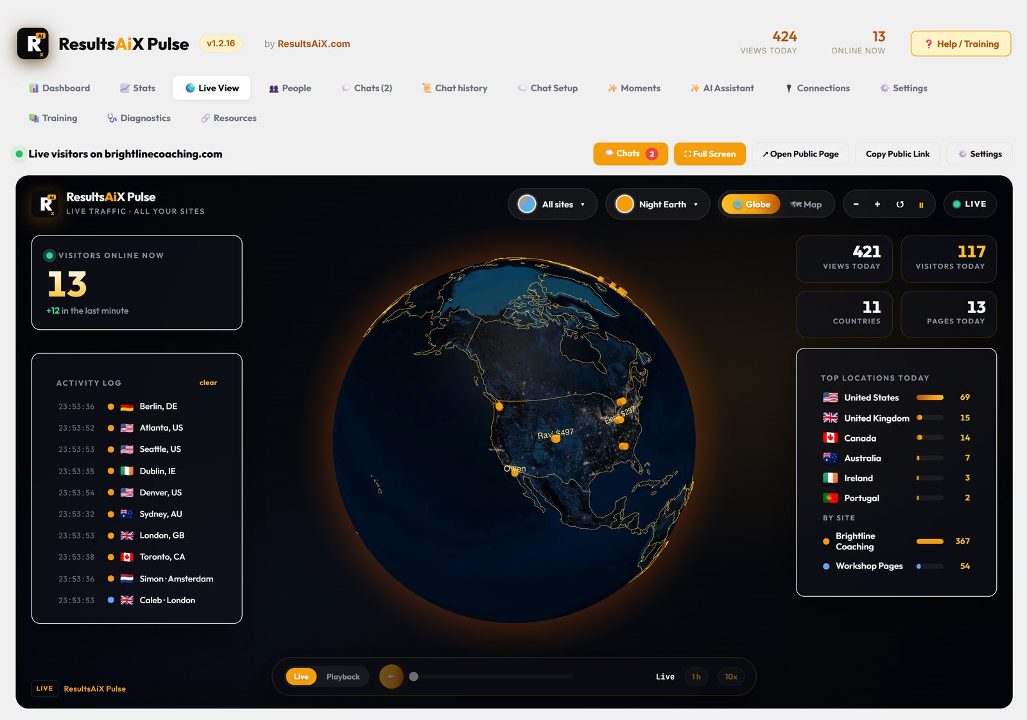This screenshot has height=720, width=1027.
Task: Click the Elena $297 marker on globe
Action: tap(619, 420)
